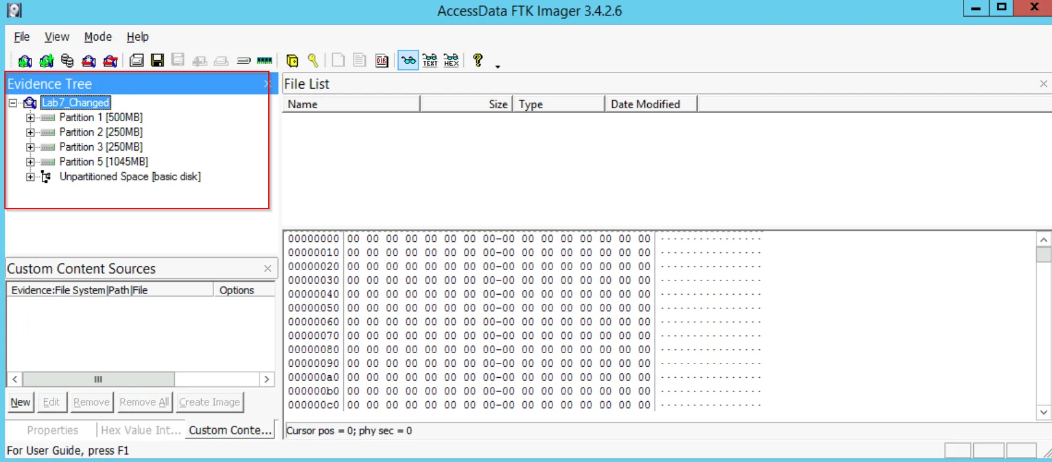Click the Capture Memory chip icon
Image resolution: width=1052 pixels, height=462 pixels.
point(265,60)
